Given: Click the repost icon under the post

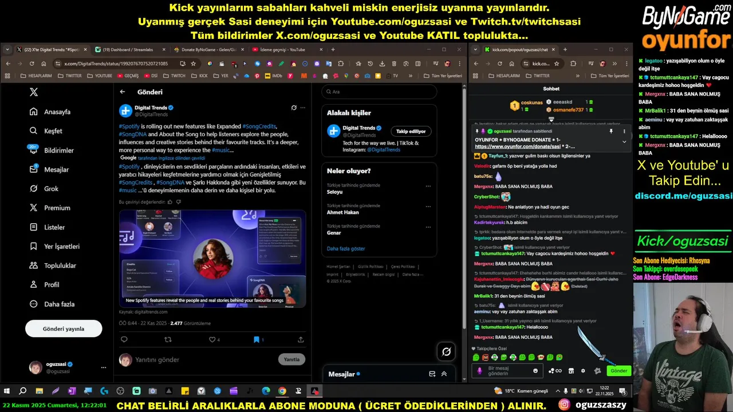Looking at the screenshot, I should tap(168, 339).
